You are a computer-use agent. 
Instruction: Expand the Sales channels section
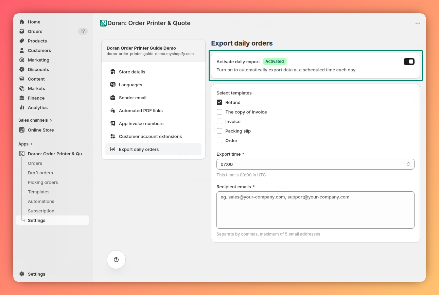pos(35,120)
